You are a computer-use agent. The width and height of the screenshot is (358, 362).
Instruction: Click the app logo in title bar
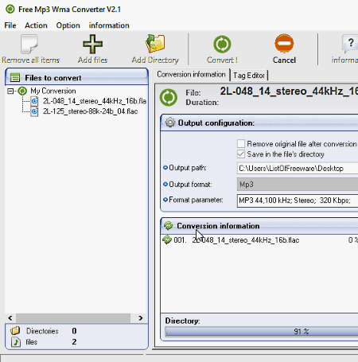point(10,9)
